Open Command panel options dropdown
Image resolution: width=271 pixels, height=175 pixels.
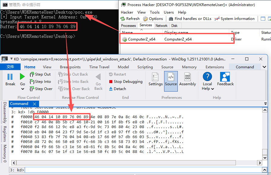(x=266, y=104)
